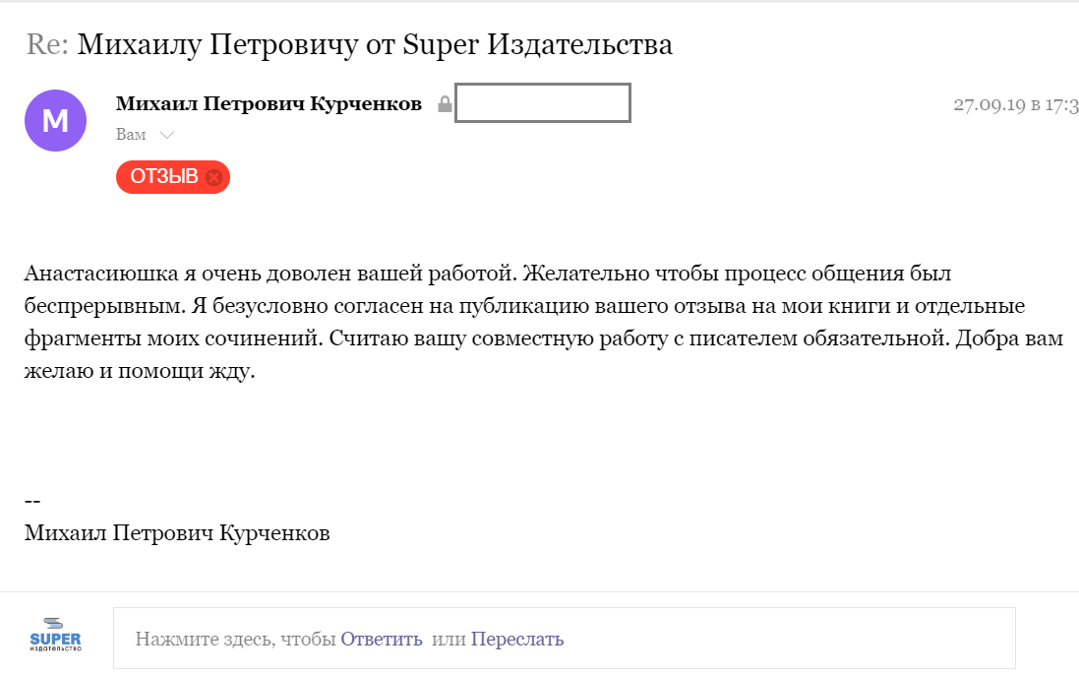Click the email subject "Михаилу Петровичу от Super Издательства"
This screenshot has height=675, width=1079.
375,44
